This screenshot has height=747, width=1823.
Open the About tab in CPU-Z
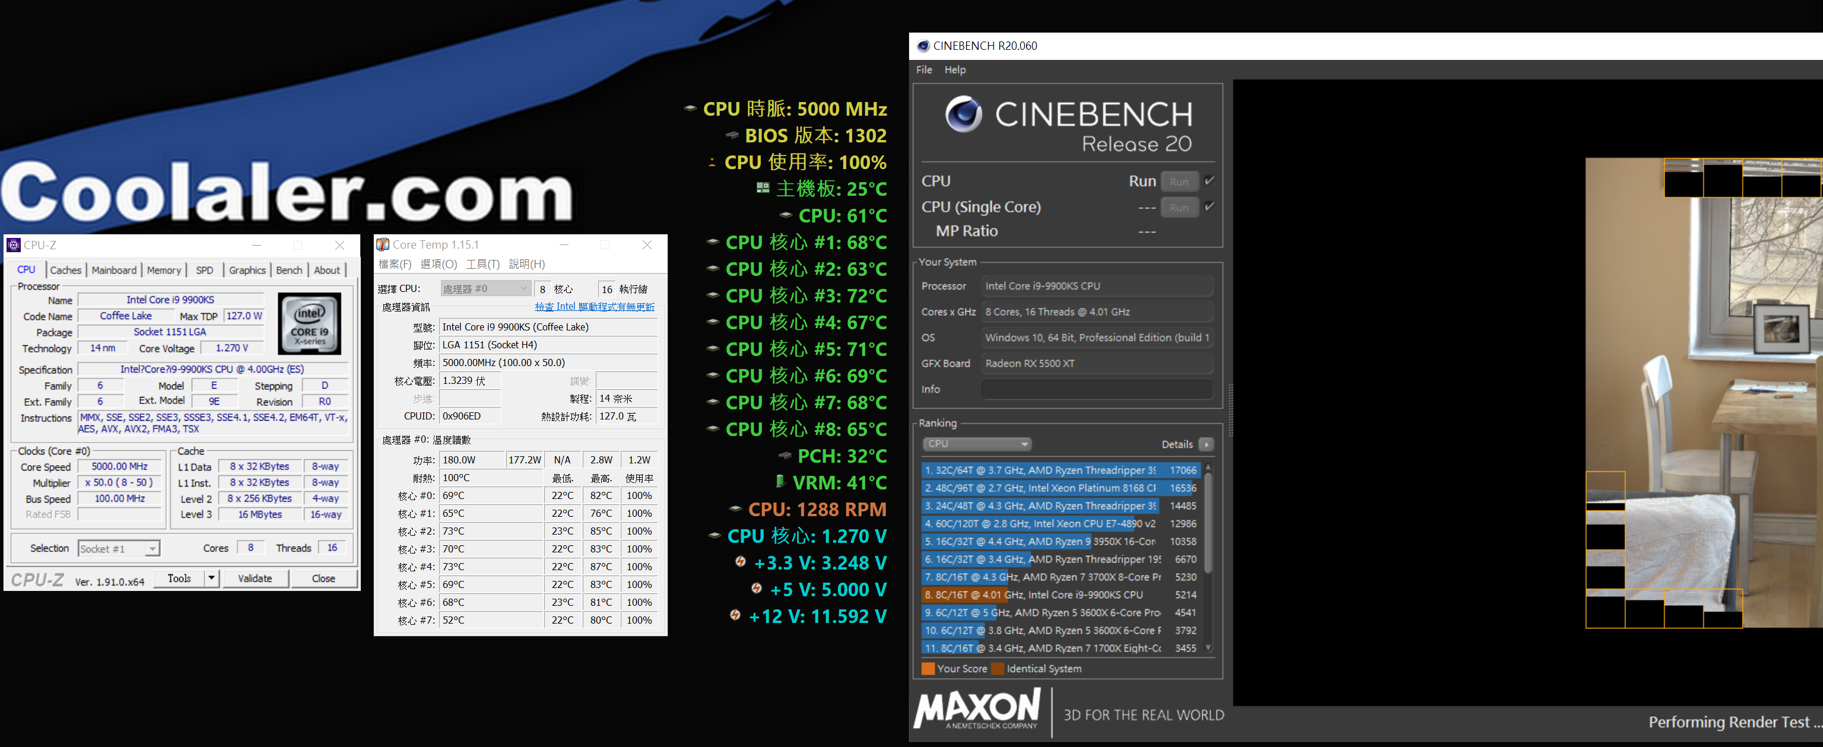pyautogui.click(x=327, y=270)
